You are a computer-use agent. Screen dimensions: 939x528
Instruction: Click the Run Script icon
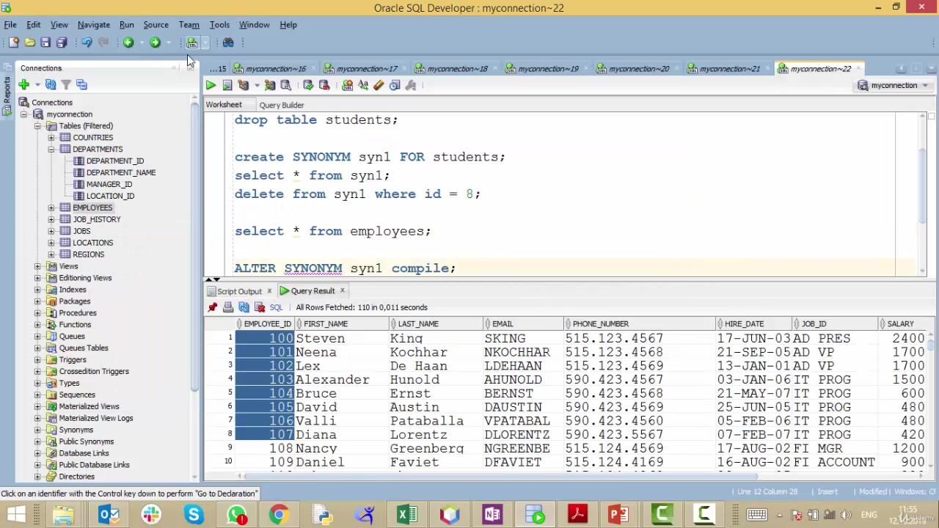click(227, 86)
